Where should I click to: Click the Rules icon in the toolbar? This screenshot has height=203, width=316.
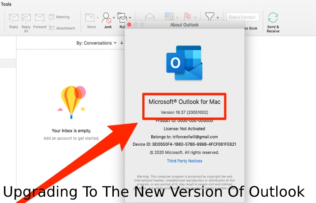click(x=122, y=17)
